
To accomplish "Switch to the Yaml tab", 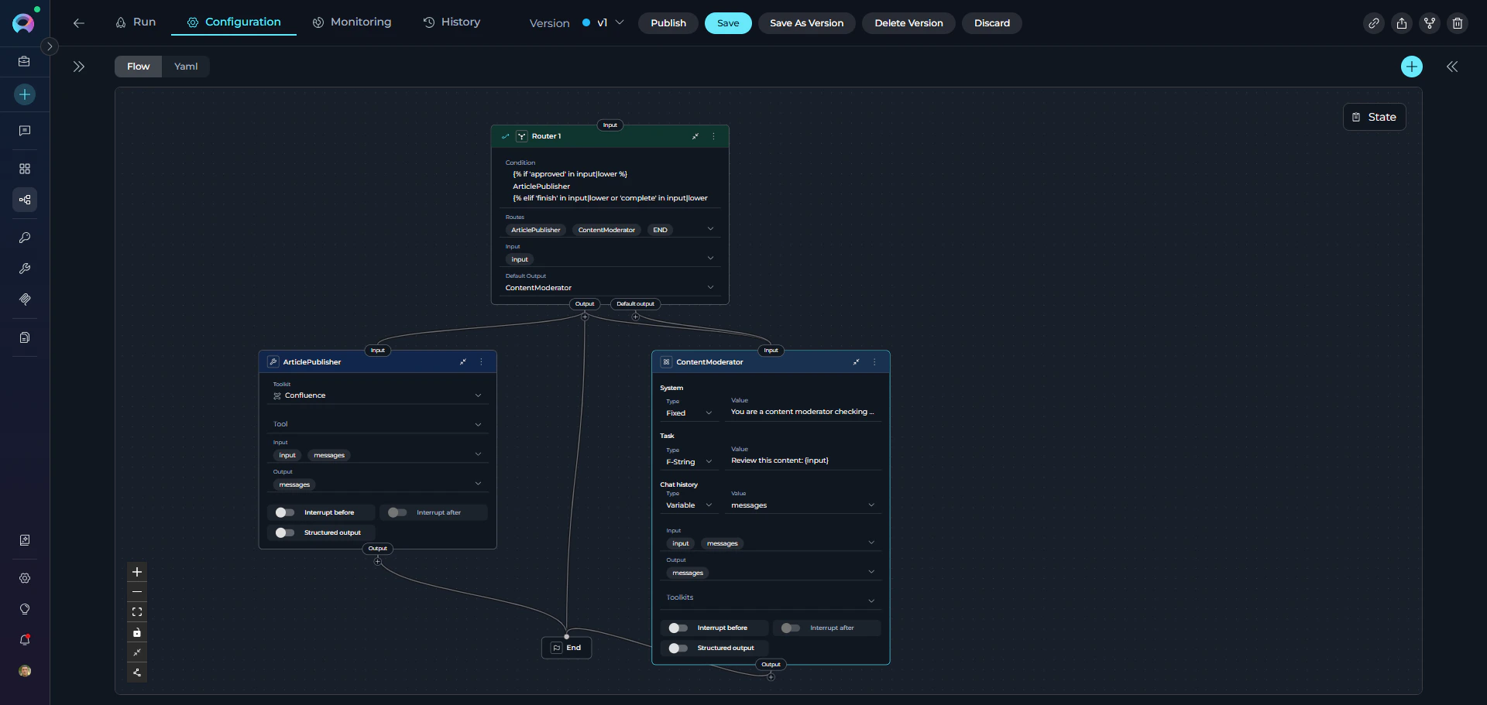I will point(185,66).
